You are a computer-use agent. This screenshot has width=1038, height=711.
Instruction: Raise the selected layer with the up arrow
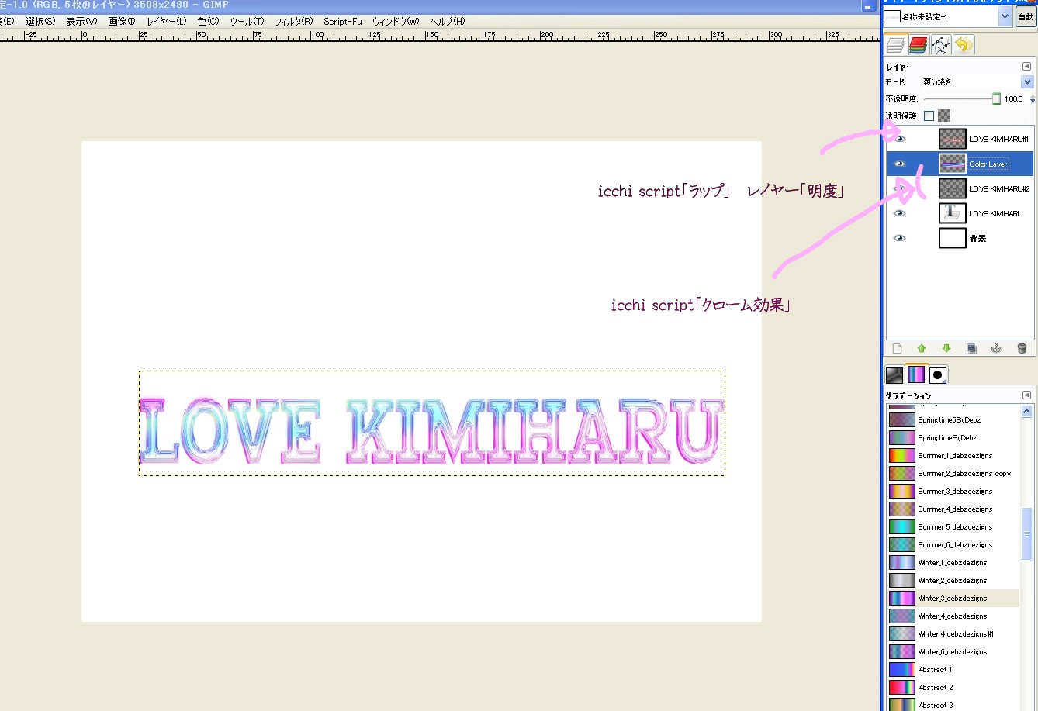pos(922,349)
